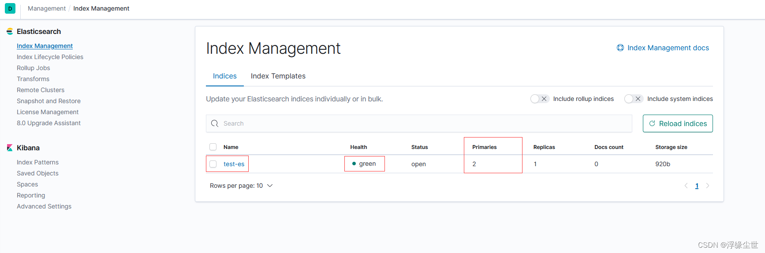Click the refresh icon on Reload indices
The image size is (765, 253).
[652, 123]
